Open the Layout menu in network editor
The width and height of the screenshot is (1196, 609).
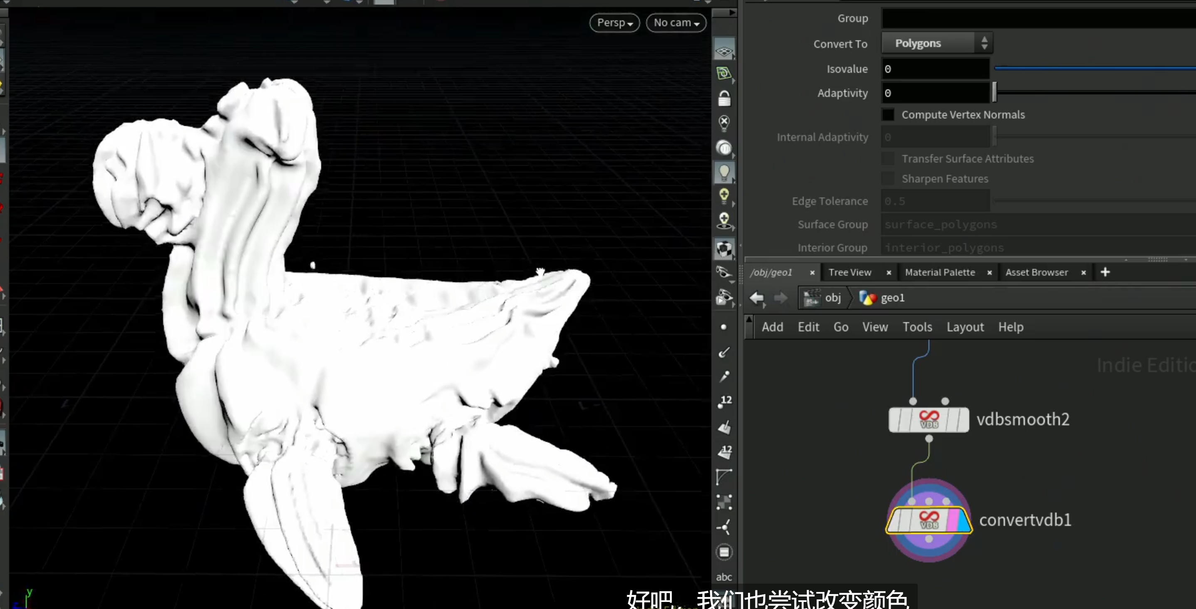point(965,327)
